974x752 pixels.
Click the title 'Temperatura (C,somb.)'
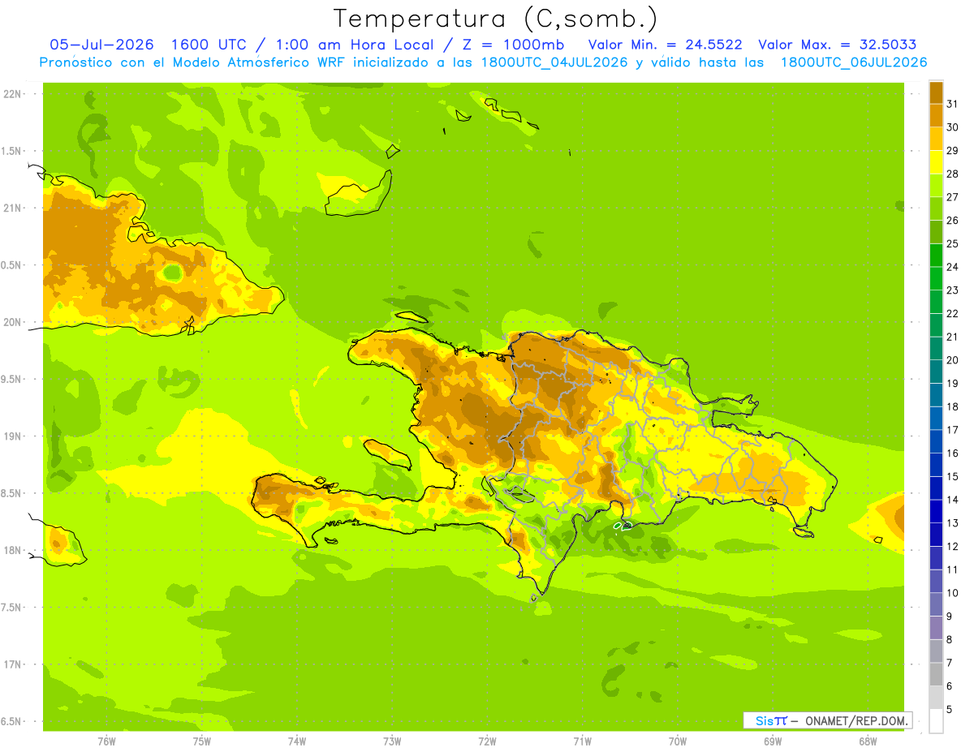tap(495, 19)
